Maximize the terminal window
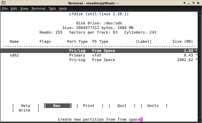Viewport: 202px width, 123px height. tap(194, 3)
